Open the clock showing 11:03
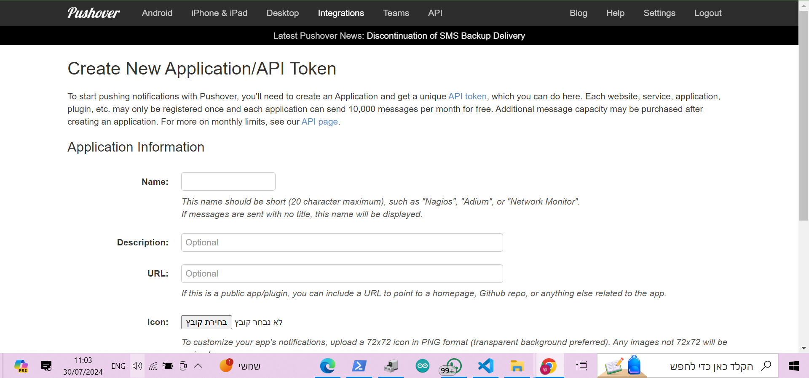809x378 pixels. pyautogui.click(x=83, y=366)
